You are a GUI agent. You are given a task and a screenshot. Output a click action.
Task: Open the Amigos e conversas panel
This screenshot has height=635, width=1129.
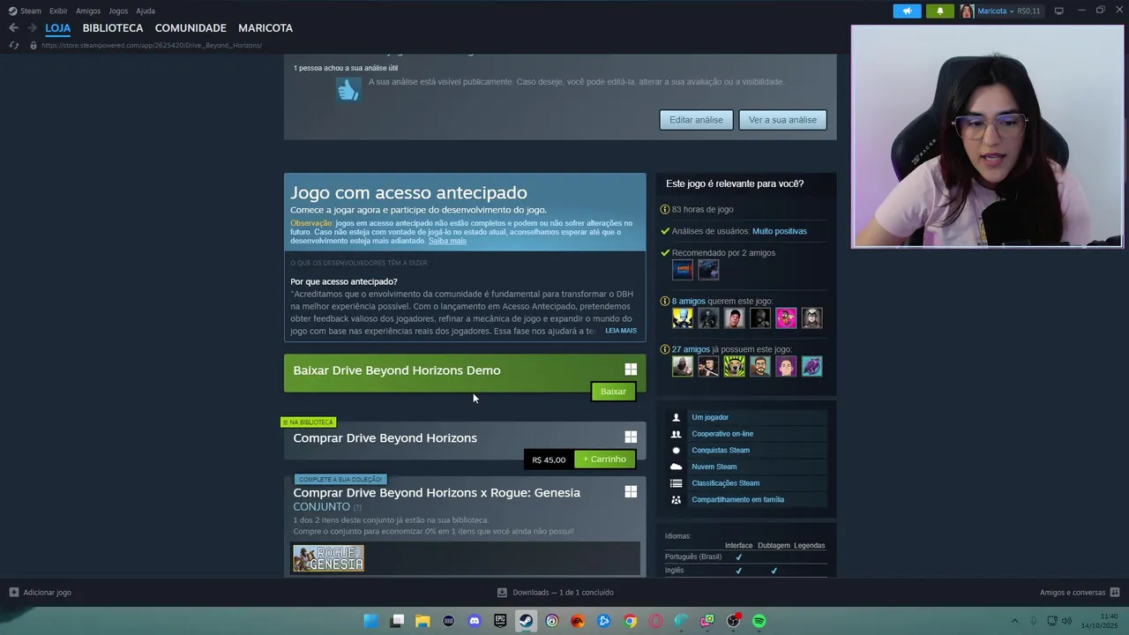click(x=1080, y=593)
